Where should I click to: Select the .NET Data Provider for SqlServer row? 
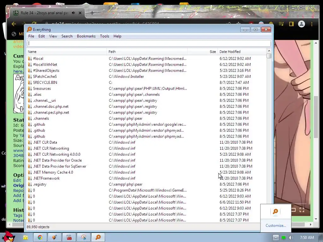point(146,166)
